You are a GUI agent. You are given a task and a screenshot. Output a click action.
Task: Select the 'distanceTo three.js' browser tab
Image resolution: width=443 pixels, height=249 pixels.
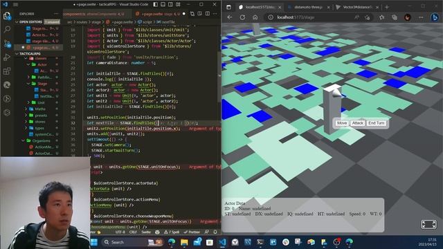(308, 7)
